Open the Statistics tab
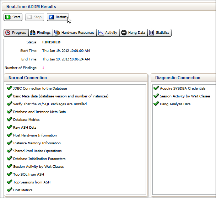The image size is (216, 198). pos(160,33)
